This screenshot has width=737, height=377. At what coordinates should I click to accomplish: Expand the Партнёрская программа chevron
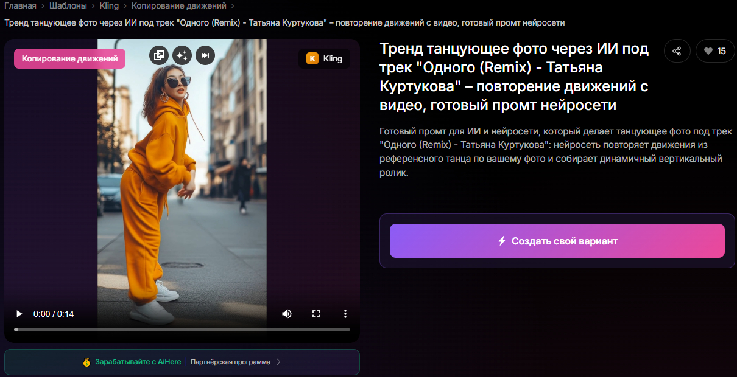tap(278, 361)
